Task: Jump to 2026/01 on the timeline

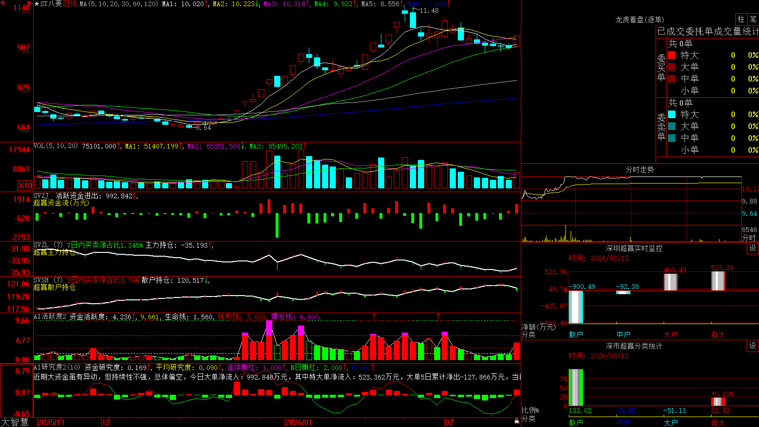Action: click(x=298, y=422)
